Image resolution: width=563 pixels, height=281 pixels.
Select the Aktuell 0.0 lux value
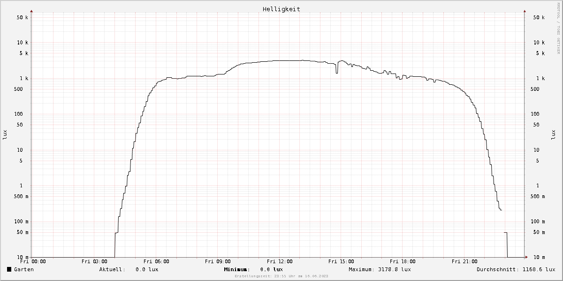coord(147,269)
